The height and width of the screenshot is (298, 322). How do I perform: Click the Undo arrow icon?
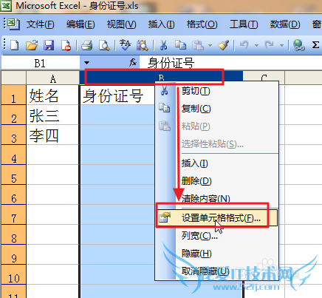[244, 45]
